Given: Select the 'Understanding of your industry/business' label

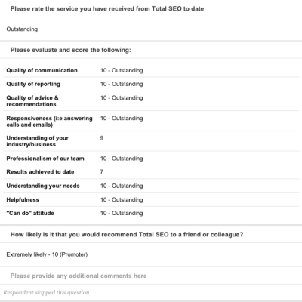Looking at the screenshot, I should (37, 141).
